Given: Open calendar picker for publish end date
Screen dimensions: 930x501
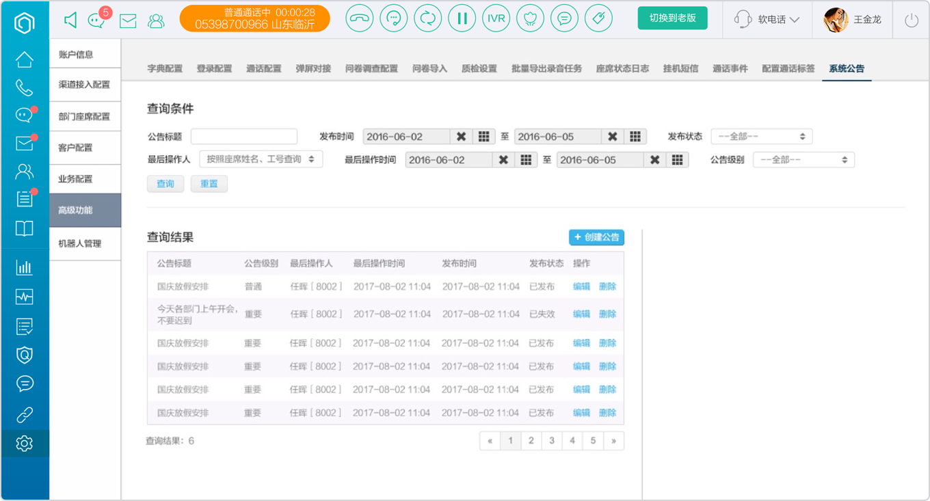Looking at the screenshot, I should (635, 137).
